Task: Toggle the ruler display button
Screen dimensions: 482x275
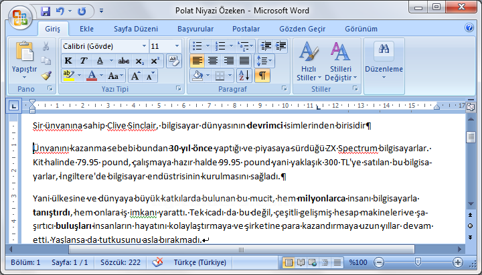Action: (x=471, y=106)
